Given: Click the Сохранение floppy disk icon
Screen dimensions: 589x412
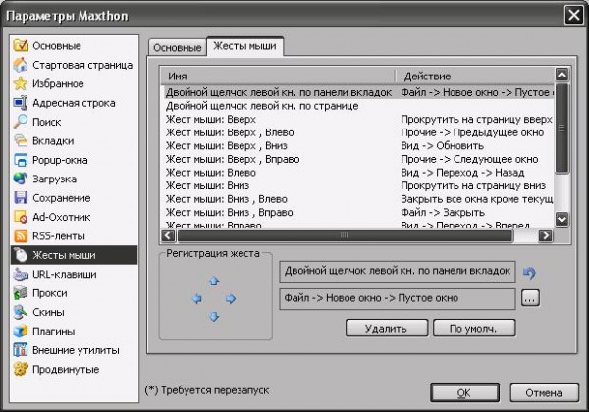Looking at the screenshot, I should coord(21,198).
